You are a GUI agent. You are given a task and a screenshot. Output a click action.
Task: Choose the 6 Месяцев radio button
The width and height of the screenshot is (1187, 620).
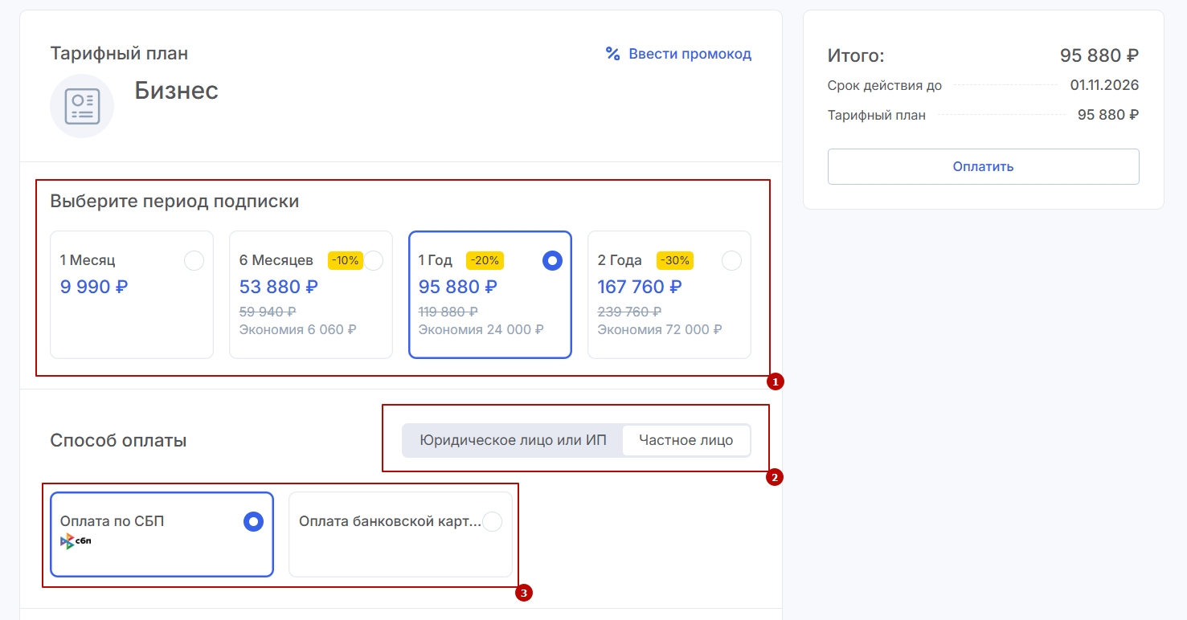coord(374,261)
